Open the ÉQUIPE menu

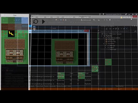[48, 17]
